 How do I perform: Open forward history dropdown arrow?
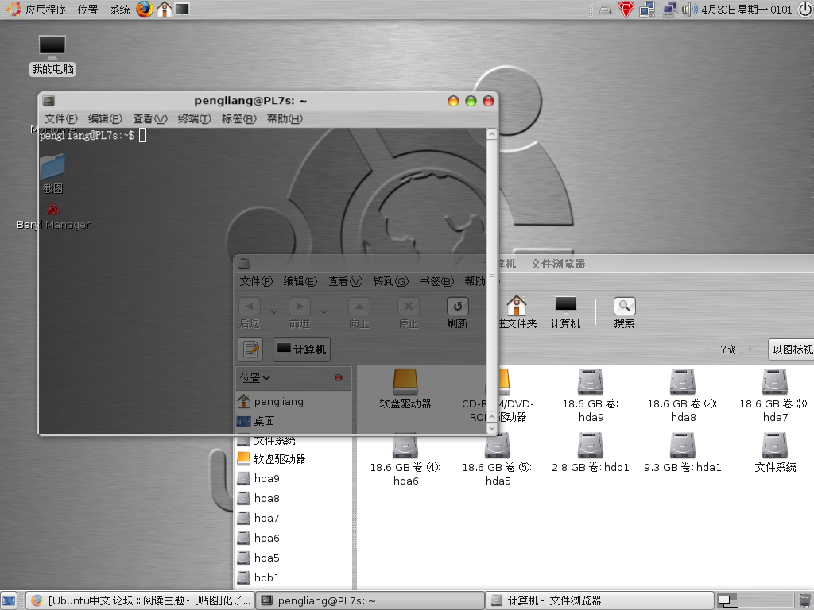324,311
